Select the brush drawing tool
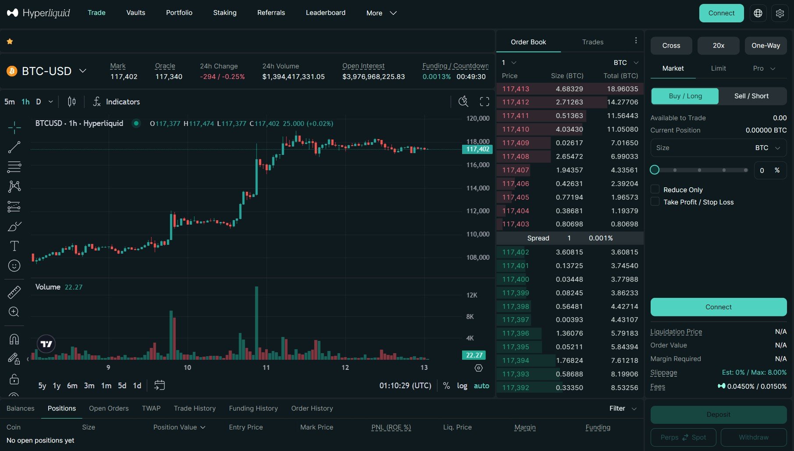The width and height of the screenshot is (794, 451). [x=14, y=226]
